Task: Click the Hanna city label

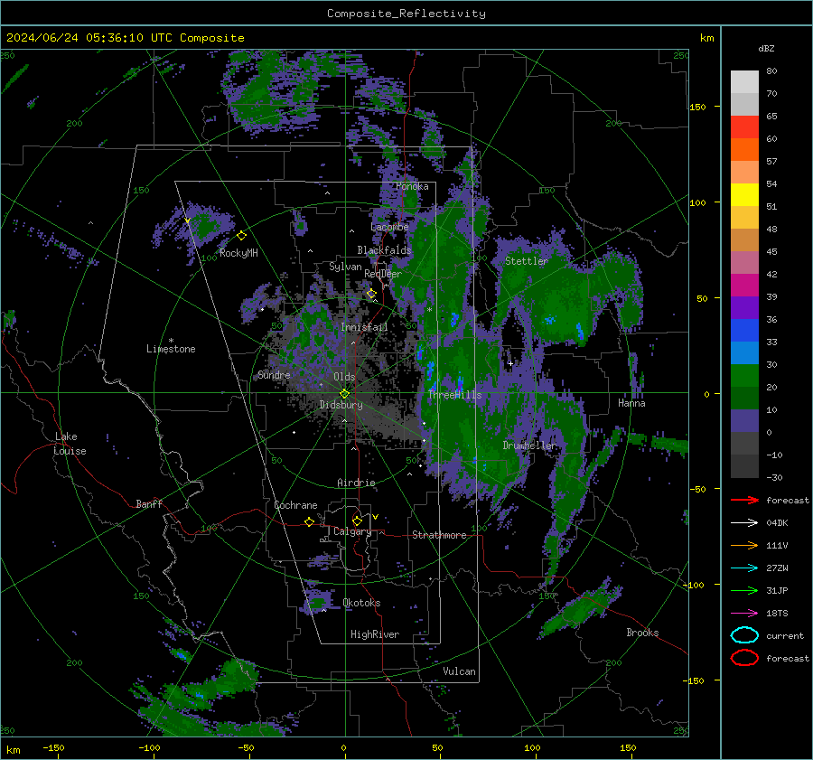Action: click(x=631, y=403)
